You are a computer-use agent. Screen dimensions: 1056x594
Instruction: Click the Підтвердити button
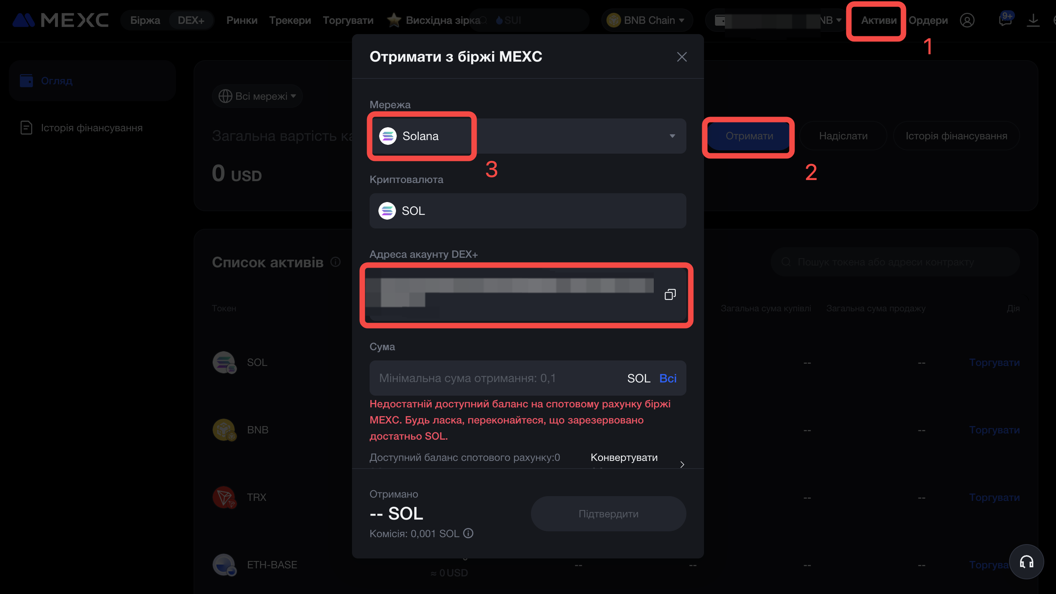608,514
